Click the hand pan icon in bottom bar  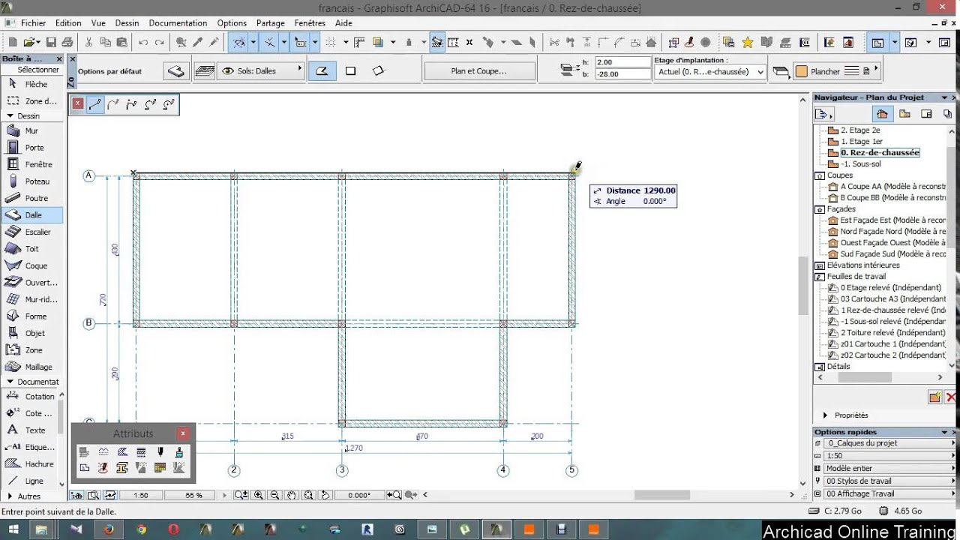pos(291,495)
